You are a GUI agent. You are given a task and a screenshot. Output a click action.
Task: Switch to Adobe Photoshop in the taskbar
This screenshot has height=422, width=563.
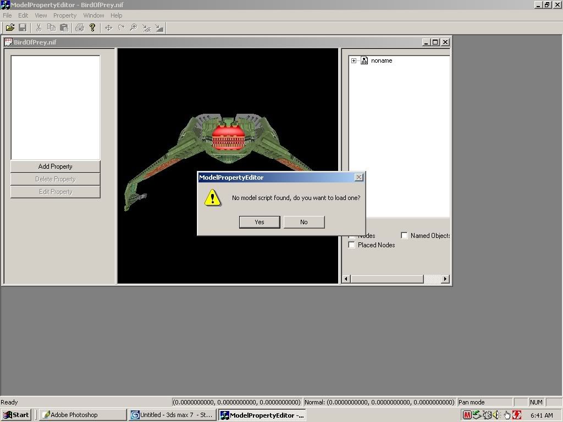click(82, 415)
